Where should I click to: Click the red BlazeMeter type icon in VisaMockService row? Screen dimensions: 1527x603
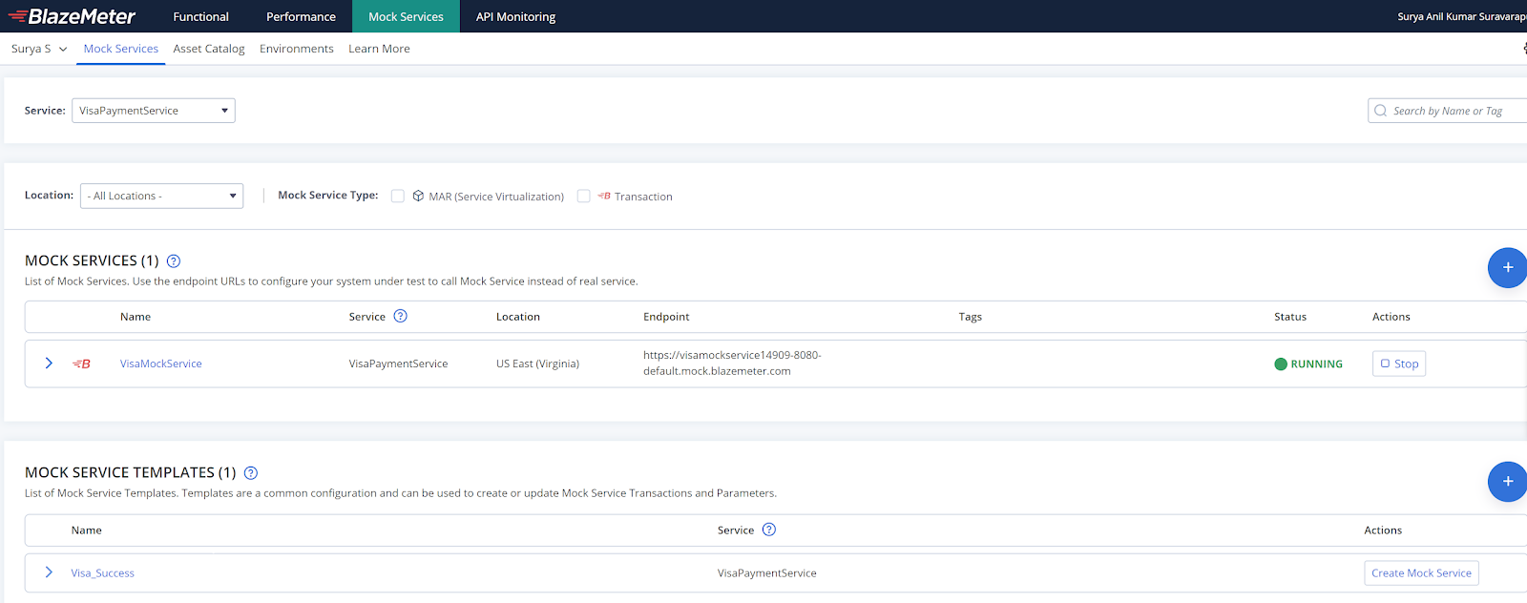point(81,364)
